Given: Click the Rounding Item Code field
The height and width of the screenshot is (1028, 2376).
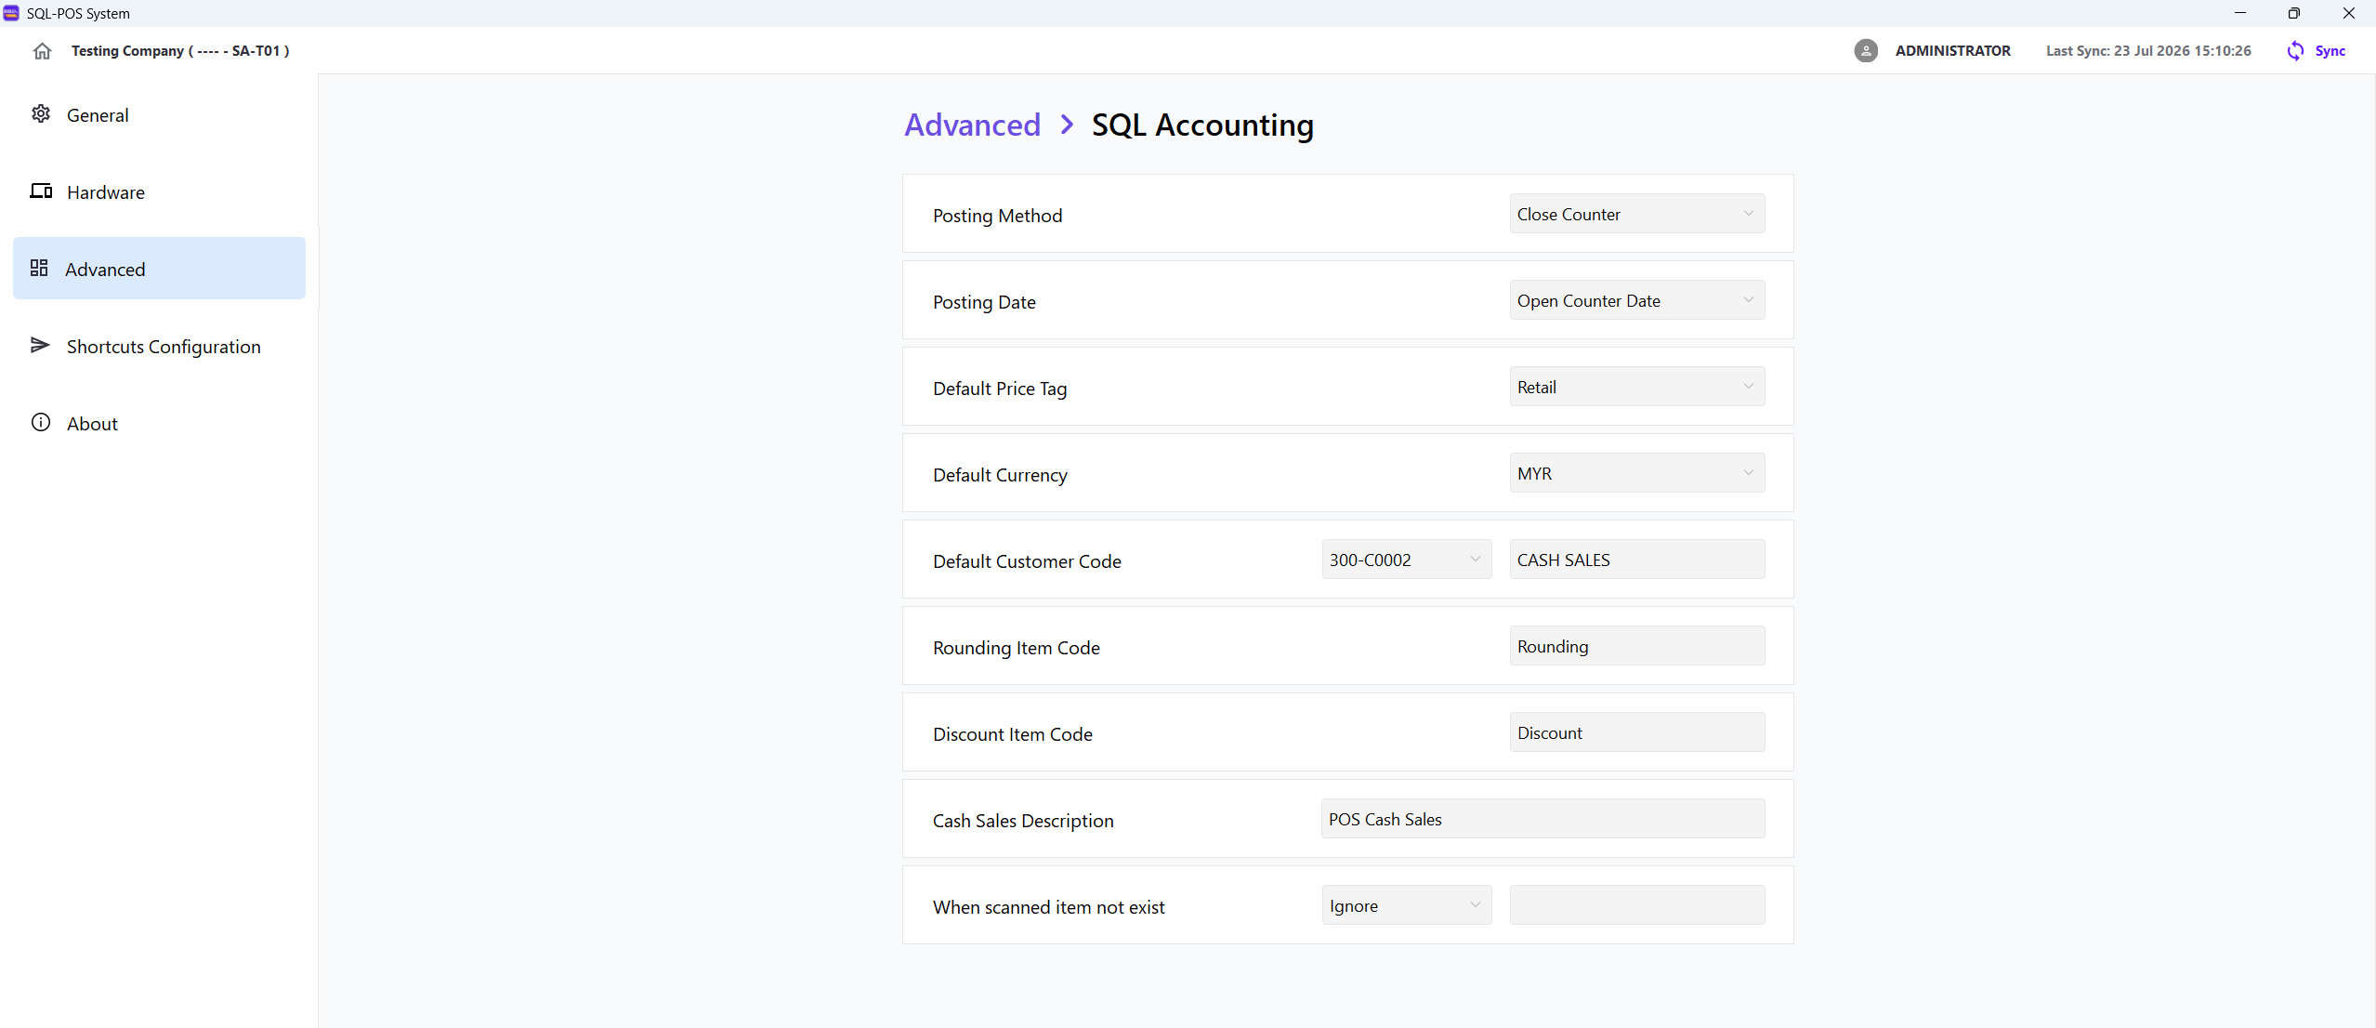Looking at the screenshot, I should click(x=1637, y=646).
